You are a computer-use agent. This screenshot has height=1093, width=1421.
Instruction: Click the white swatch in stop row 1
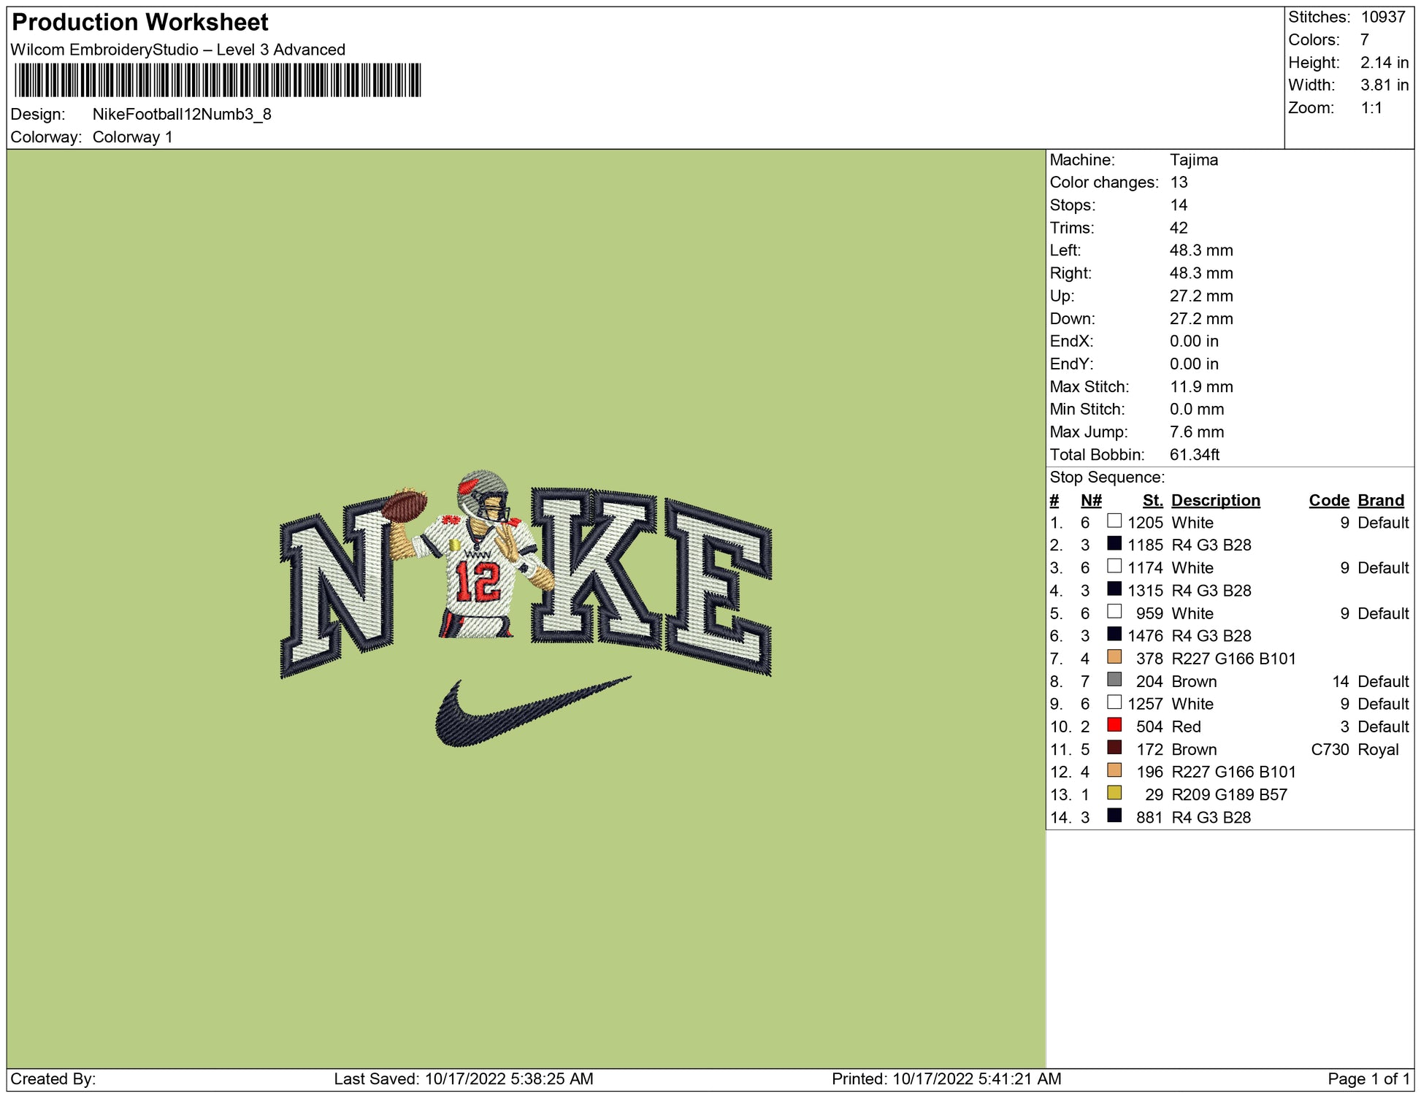[x=1114, y=521]
